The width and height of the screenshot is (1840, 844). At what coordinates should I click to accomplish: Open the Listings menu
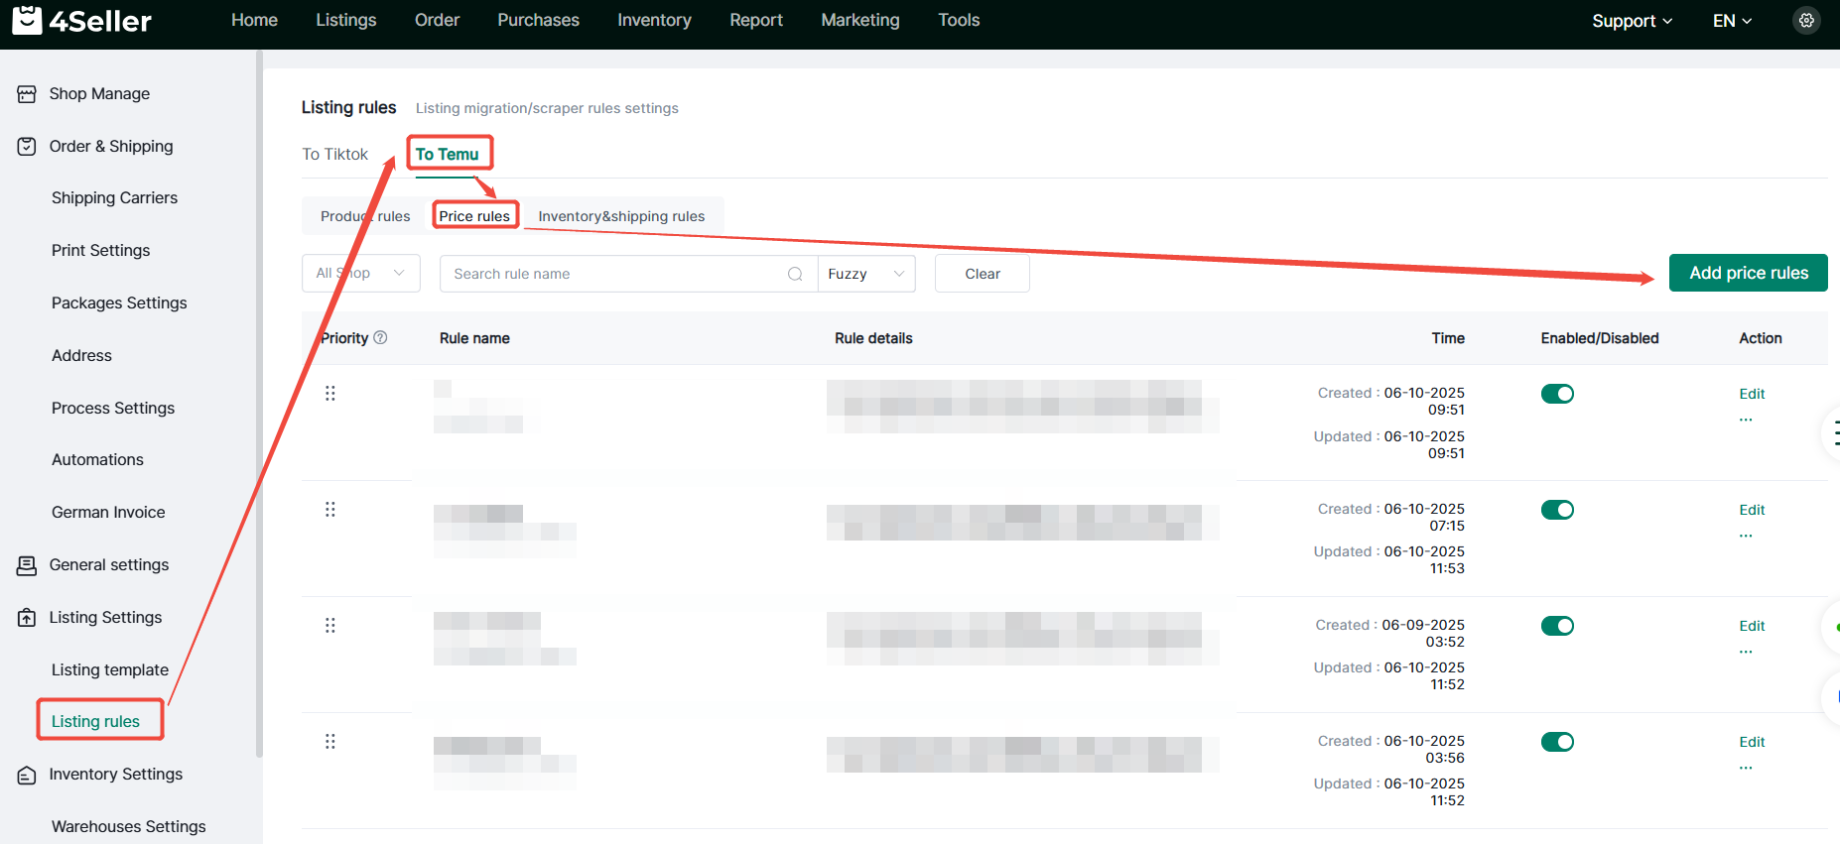[346, 20]
